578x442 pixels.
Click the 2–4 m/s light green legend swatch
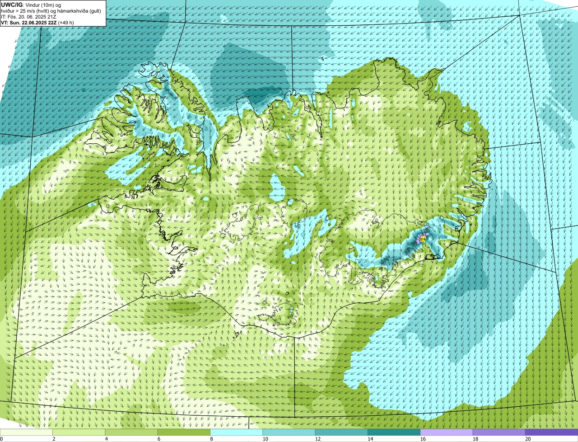click(x=79, y=432)
